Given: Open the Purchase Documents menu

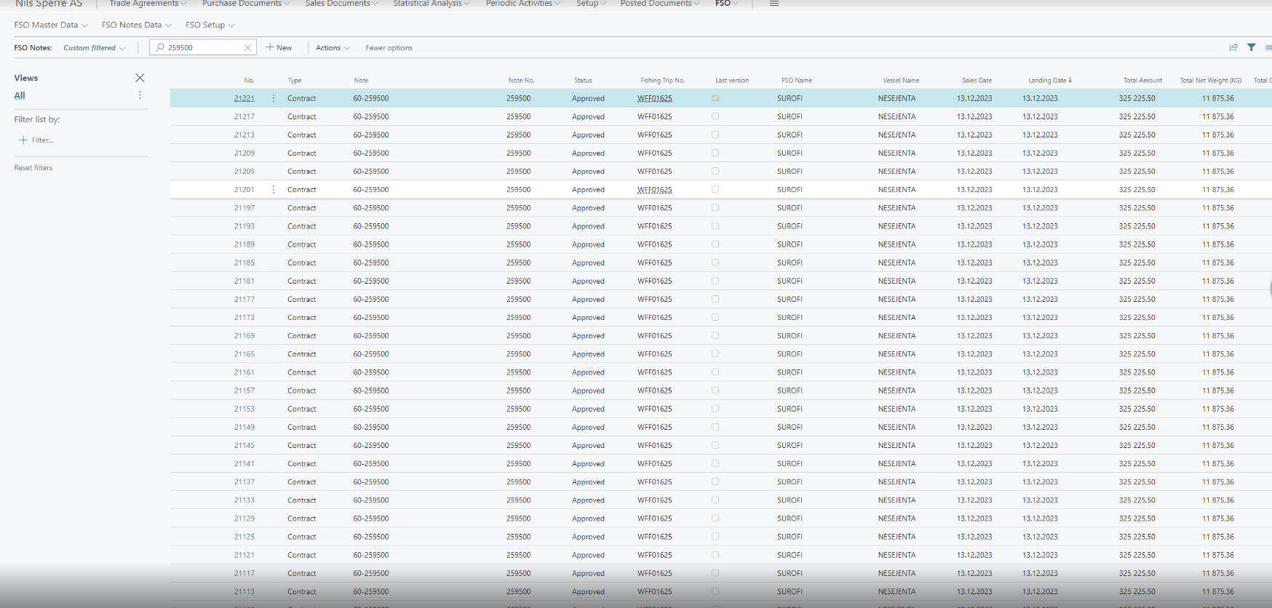Looking at the screenshot, I should tap(245, 4).
